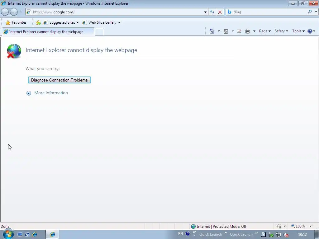Open the recent pages dropdown arrow
Image resolution: width=319 pixels, height=239 pixels.
pyautogui.click(x=21, y=12)
